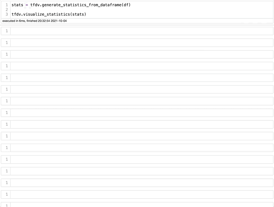Activate the fourteenth empty notebook cell
The image size is (274, 207).
[141, 183]
